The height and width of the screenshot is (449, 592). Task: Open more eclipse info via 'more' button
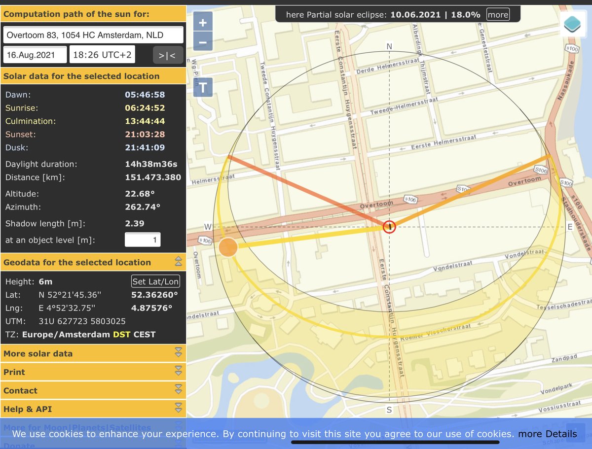tap(498, 15)
